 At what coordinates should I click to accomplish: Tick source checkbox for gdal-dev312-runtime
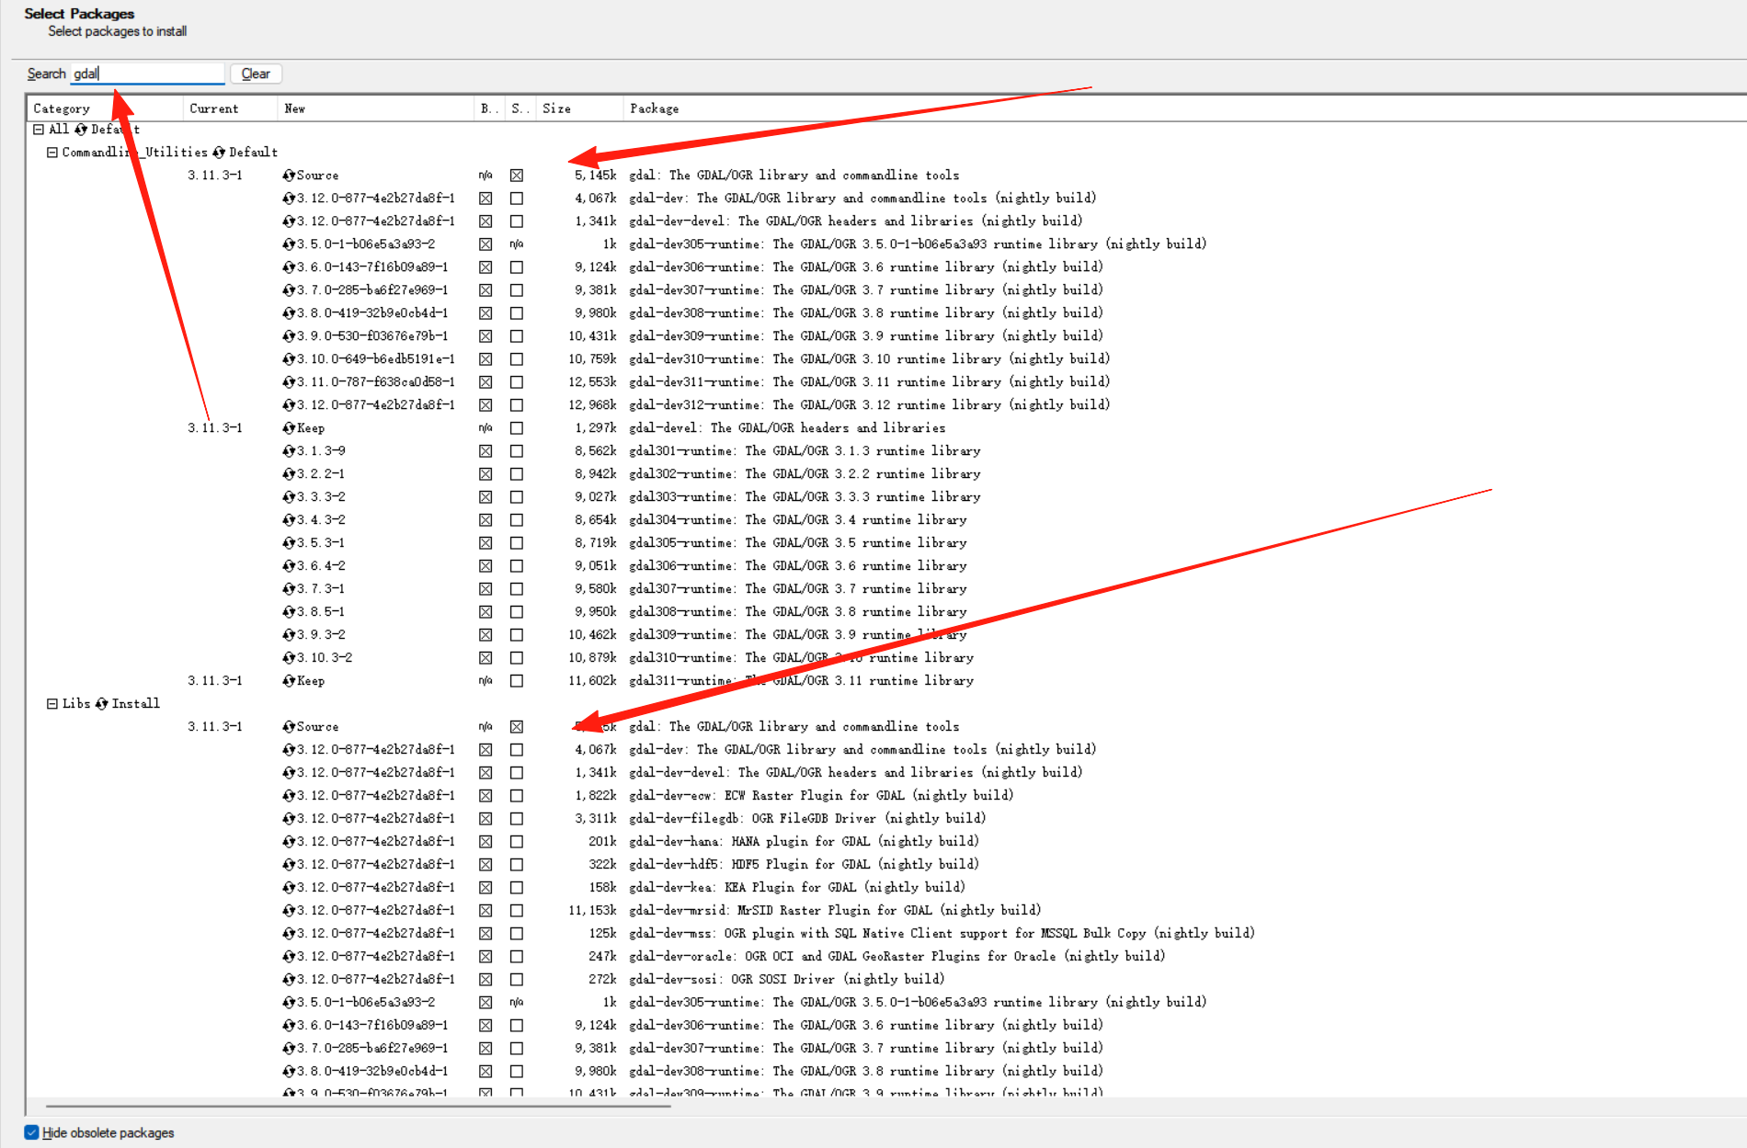517,405
